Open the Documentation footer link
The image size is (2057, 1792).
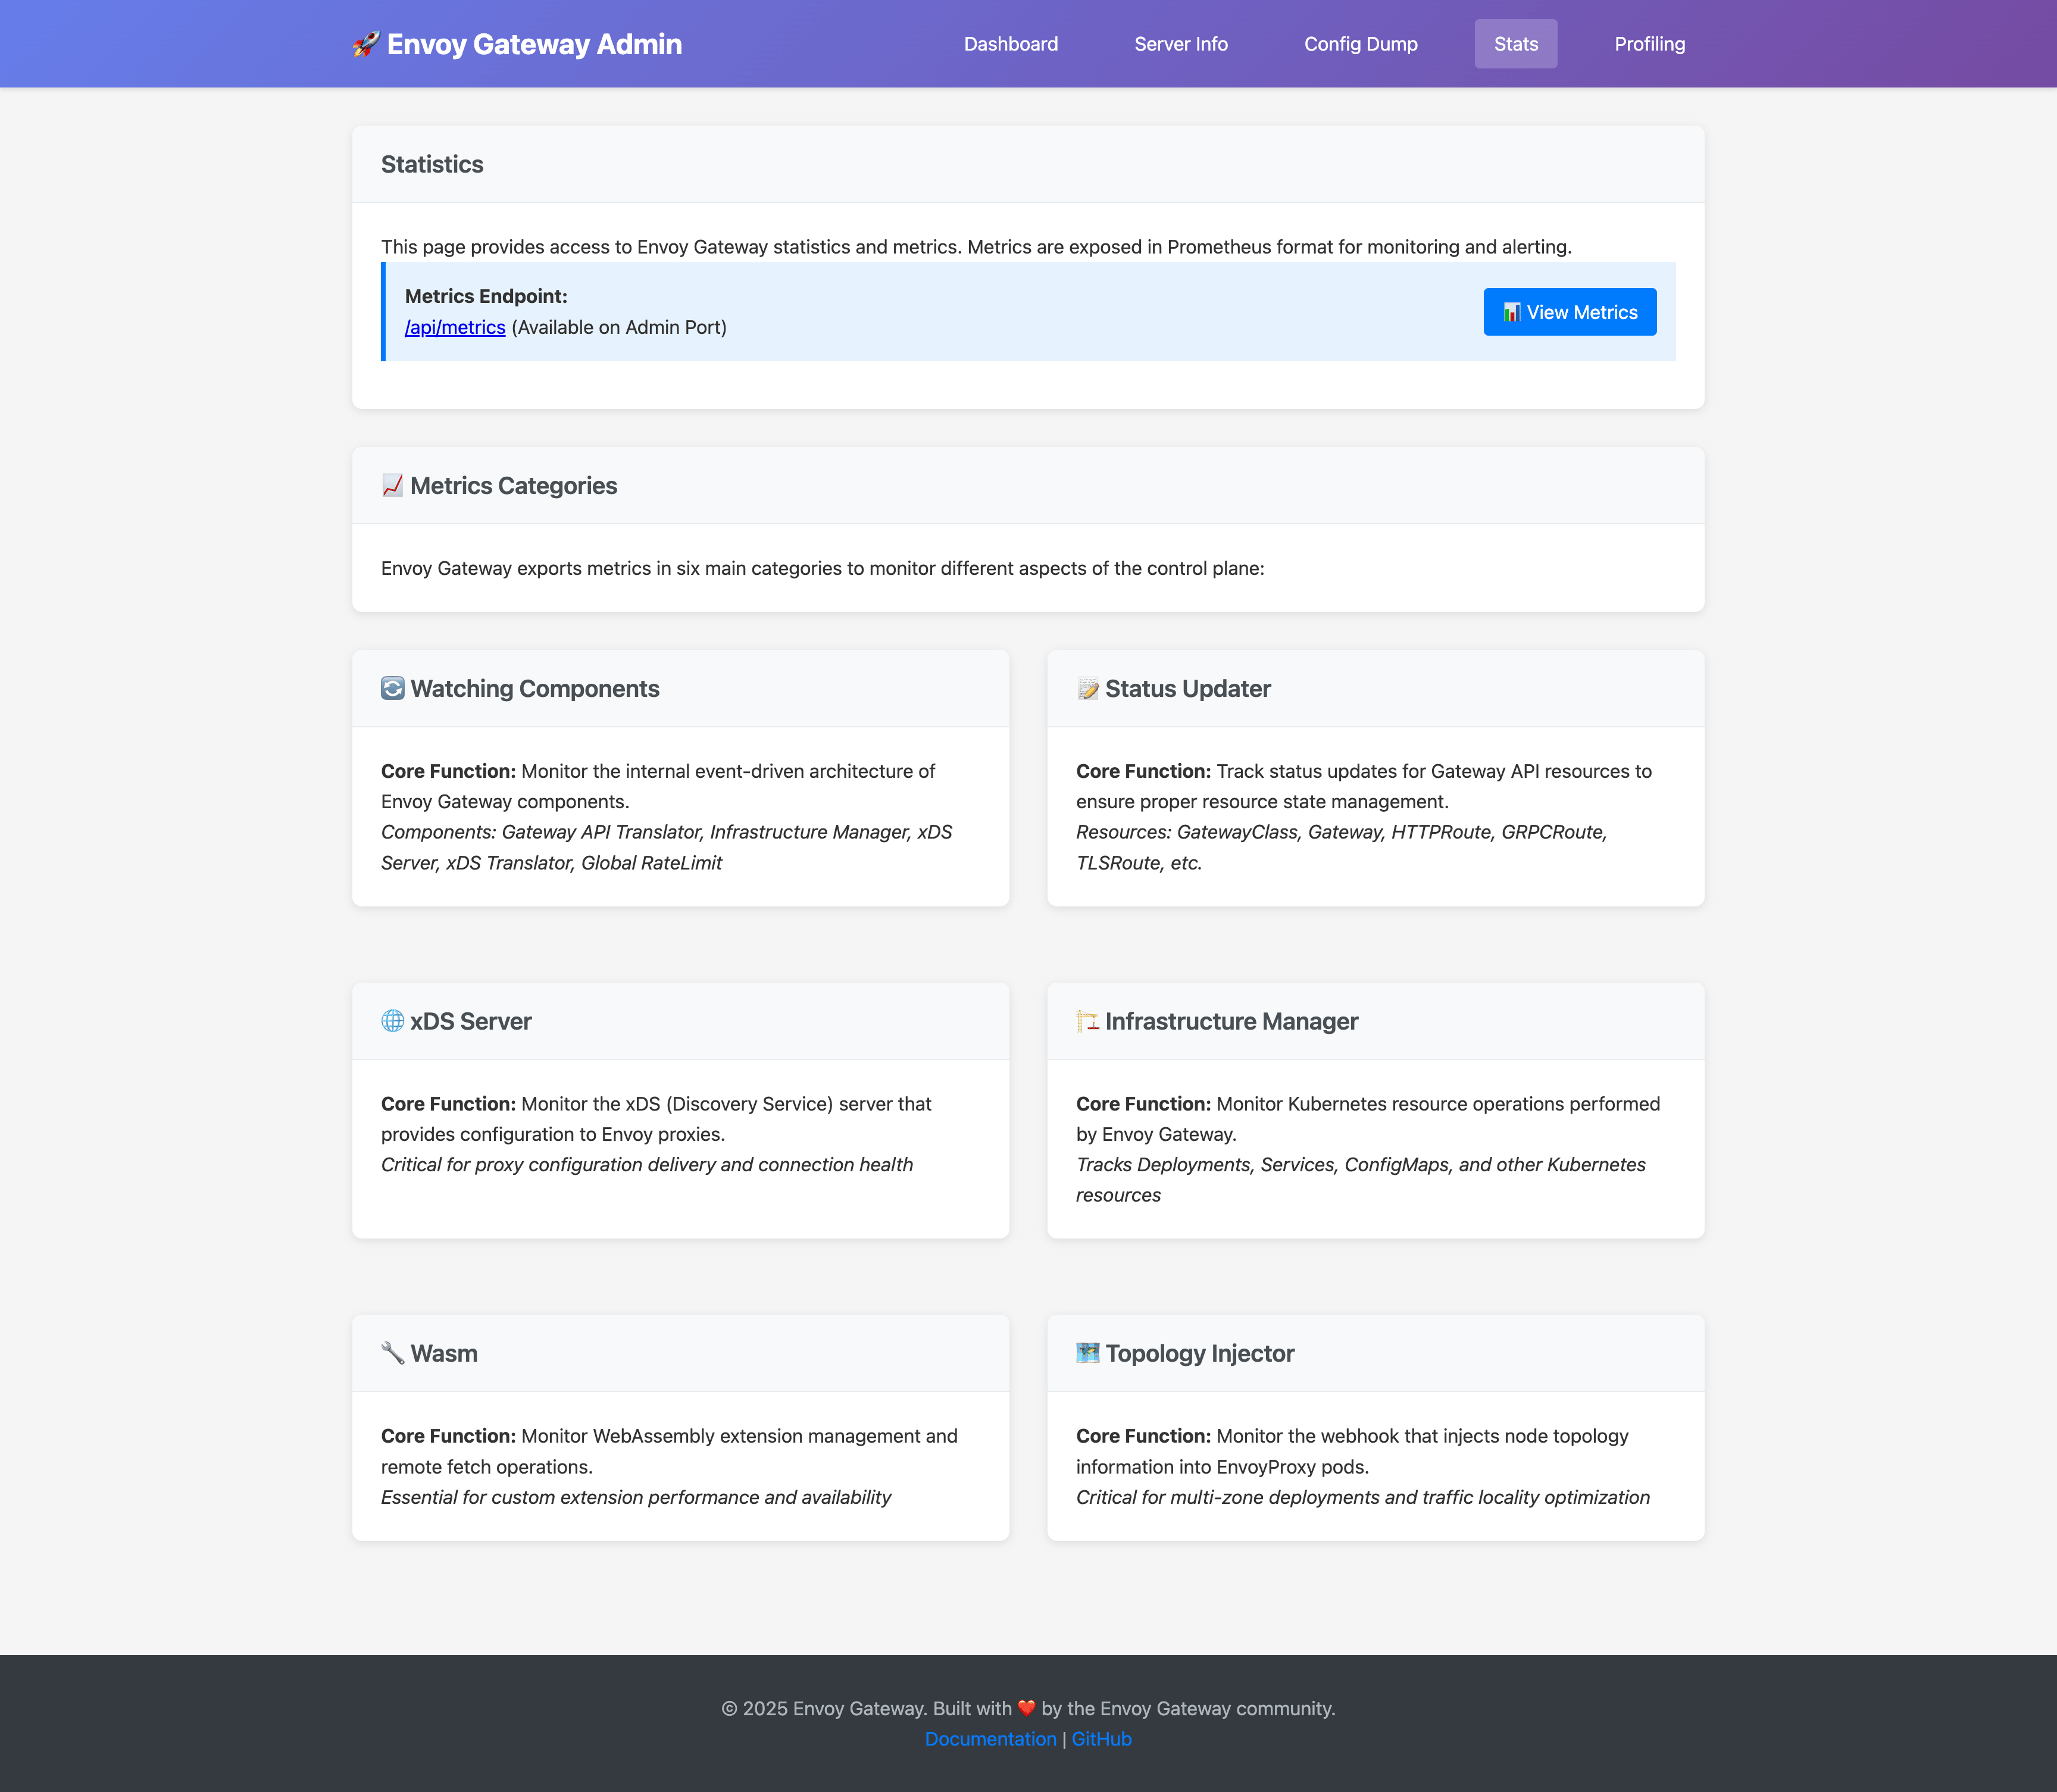point(991,1738)
